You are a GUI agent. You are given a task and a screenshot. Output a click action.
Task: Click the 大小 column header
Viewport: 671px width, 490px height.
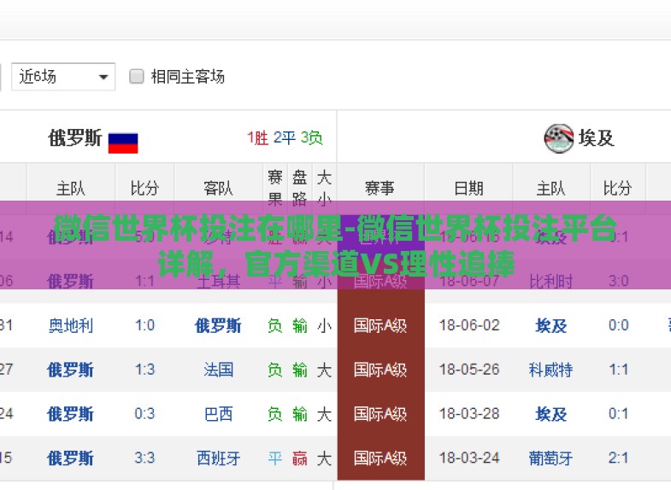pos(324,188)
